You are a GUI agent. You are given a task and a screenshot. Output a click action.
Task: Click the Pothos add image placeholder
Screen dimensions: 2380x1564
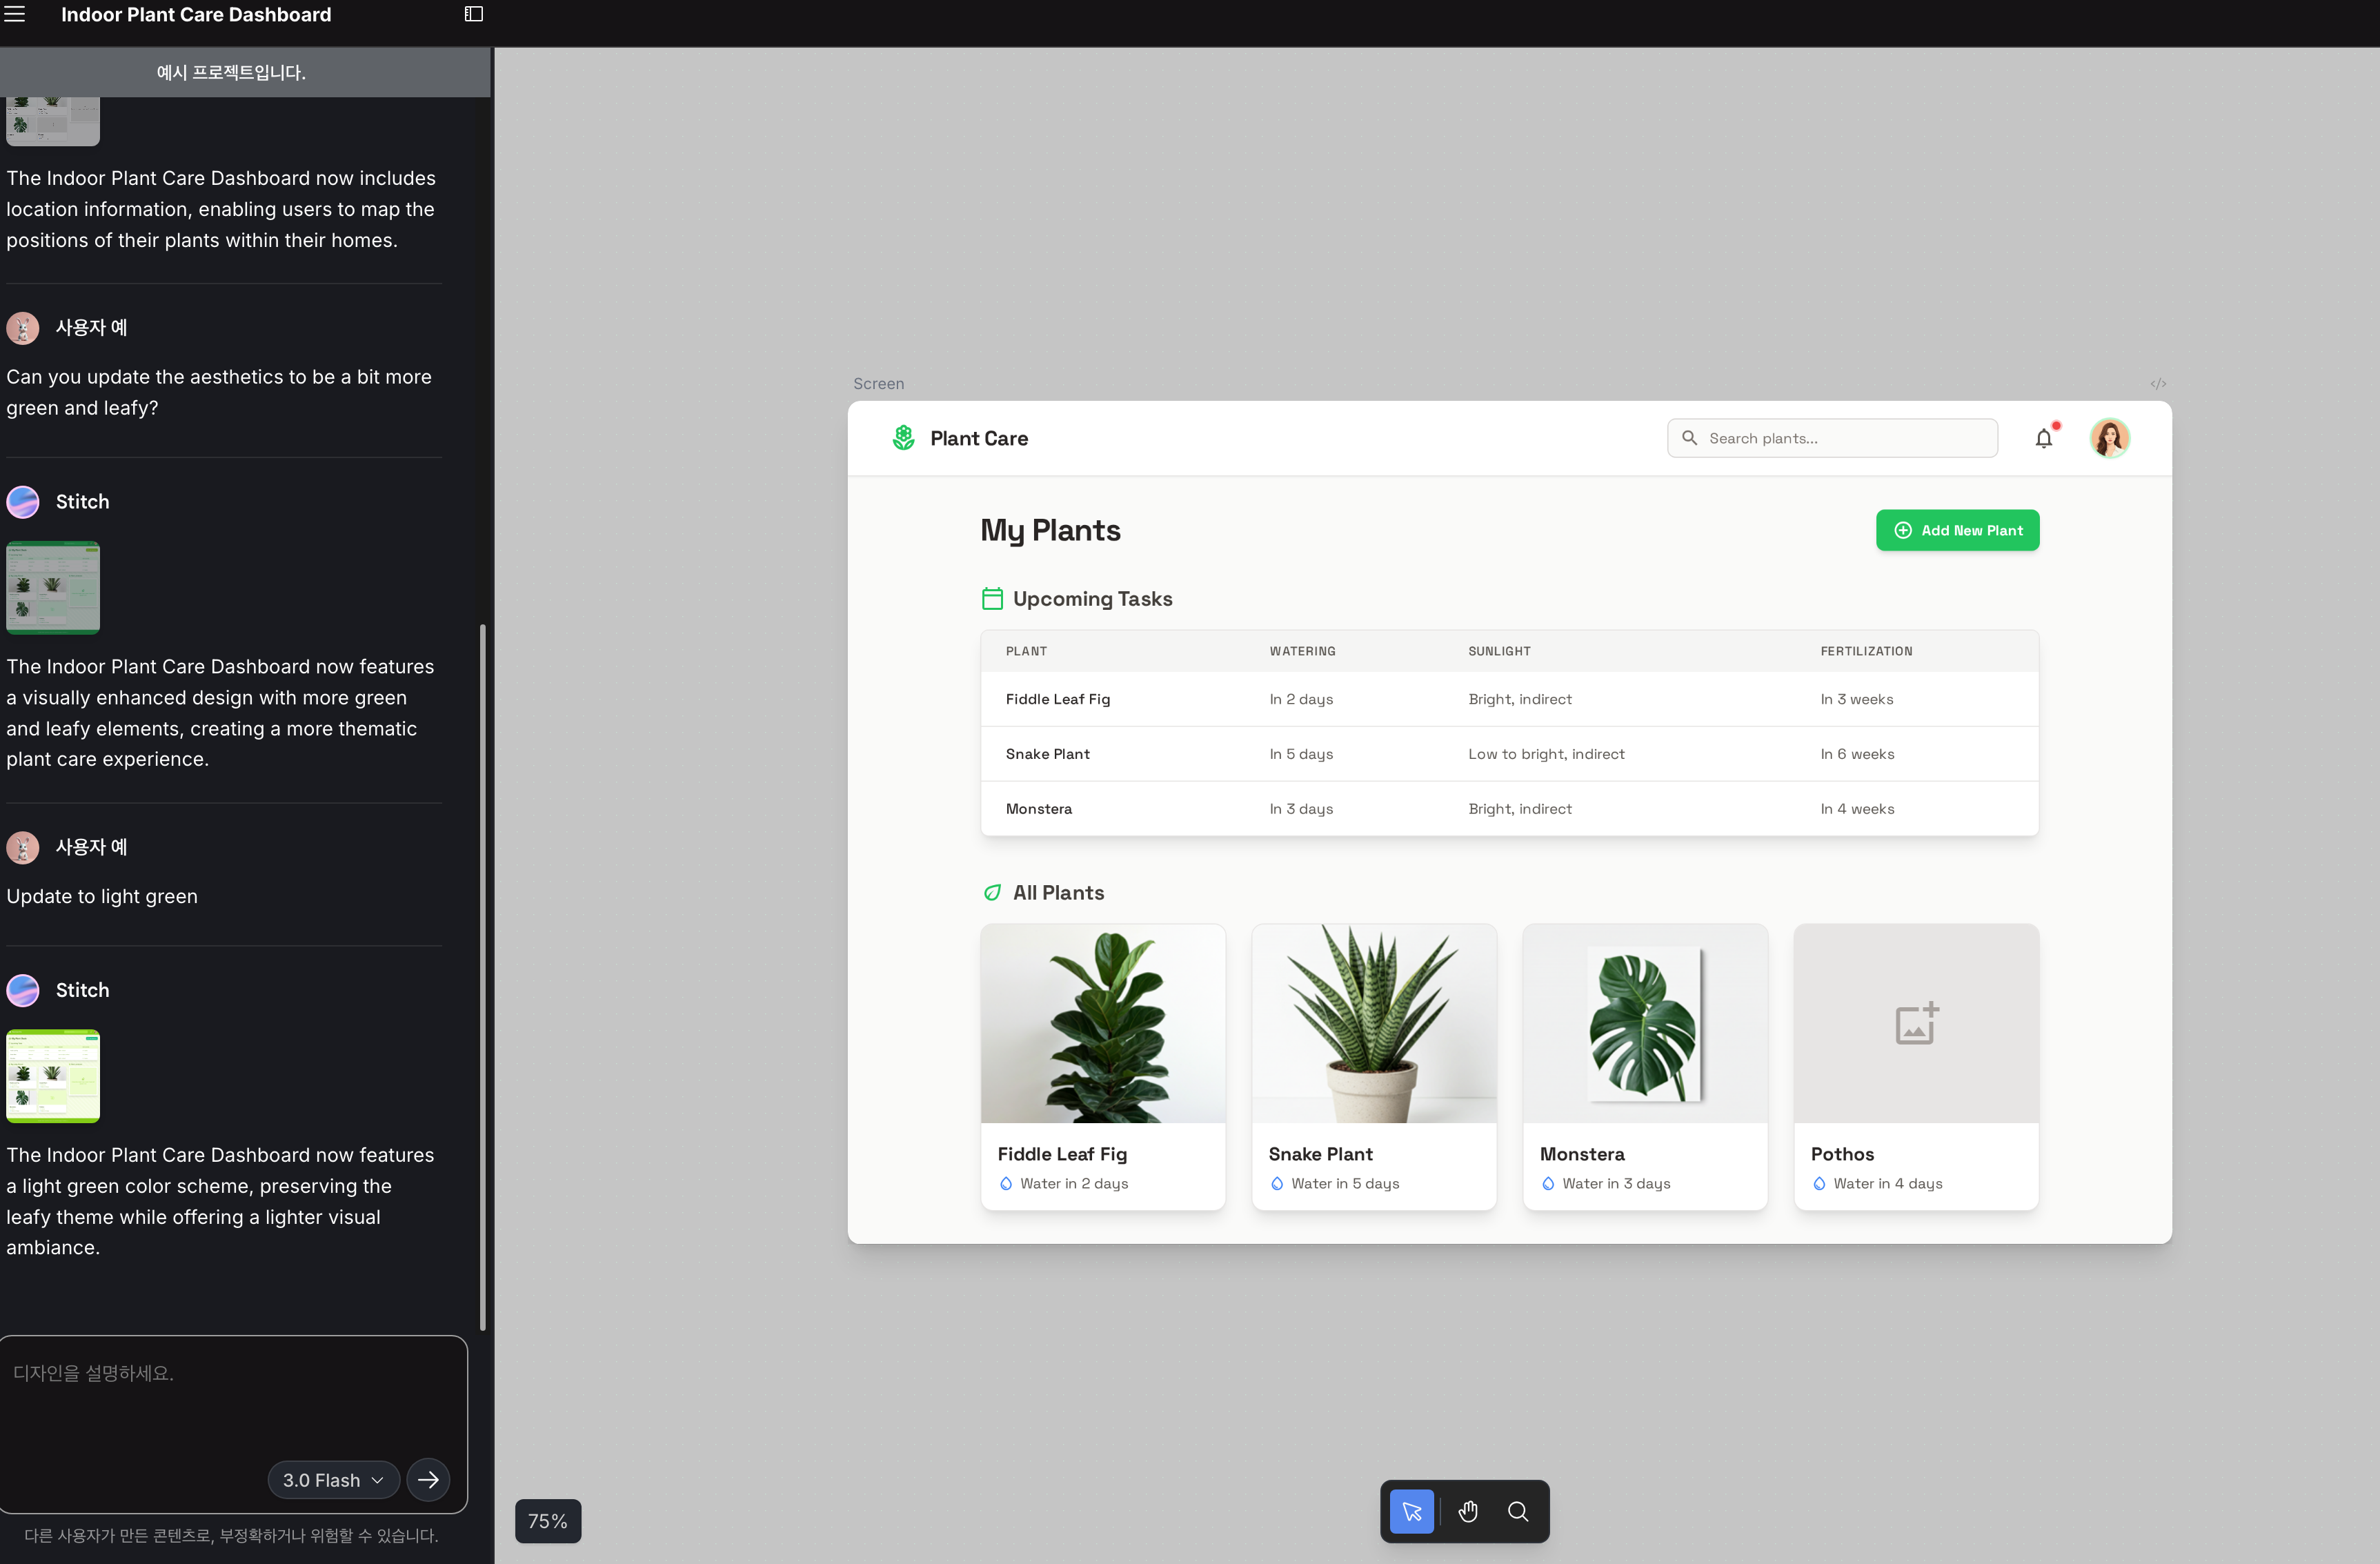pyautogui.click(x=1915, y=1023)
